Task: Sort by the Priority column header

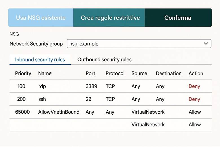Action: coord(23,73)
